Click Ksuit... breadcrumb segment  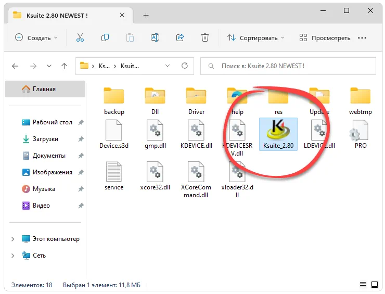click(130, 66)
